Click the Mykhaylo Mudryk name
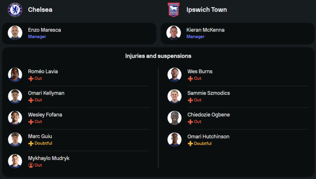 (x=49, y=158)
